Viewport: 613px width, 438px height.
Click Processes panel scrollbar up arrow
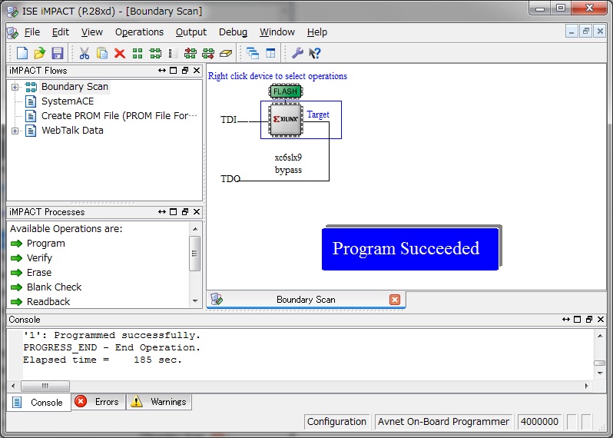tap(195, 229)
